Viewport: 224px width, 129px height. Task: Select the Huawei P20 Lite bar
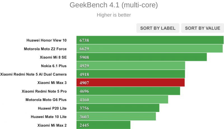point(118,108)
